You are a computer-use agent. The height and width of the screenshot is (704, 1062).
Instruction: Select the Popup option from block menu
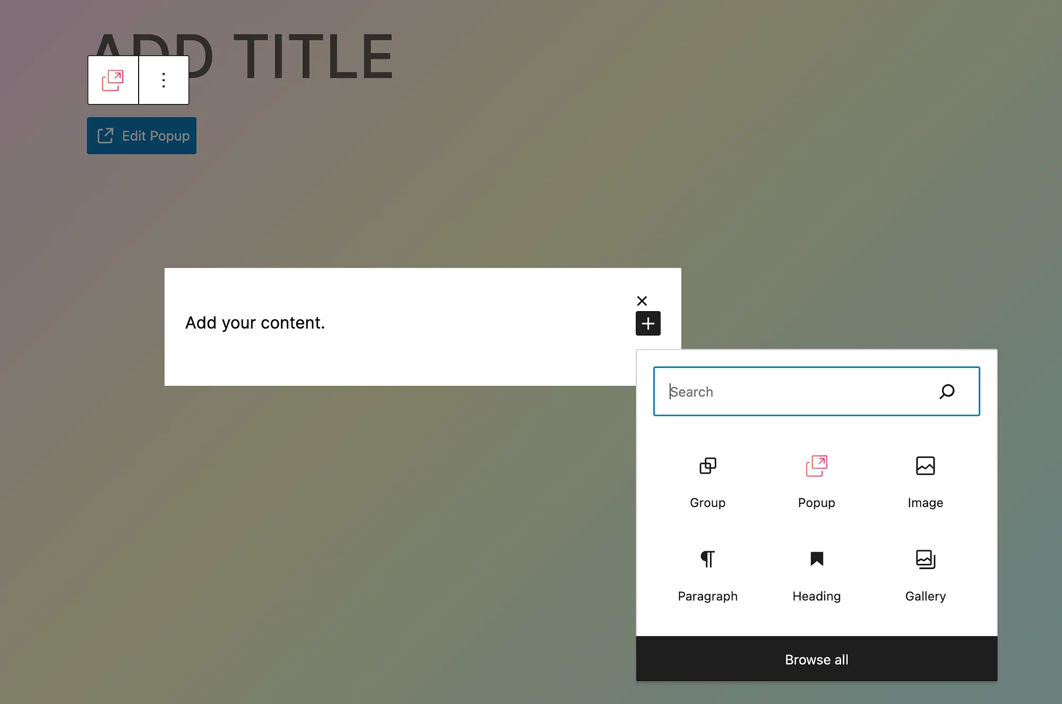816,479
